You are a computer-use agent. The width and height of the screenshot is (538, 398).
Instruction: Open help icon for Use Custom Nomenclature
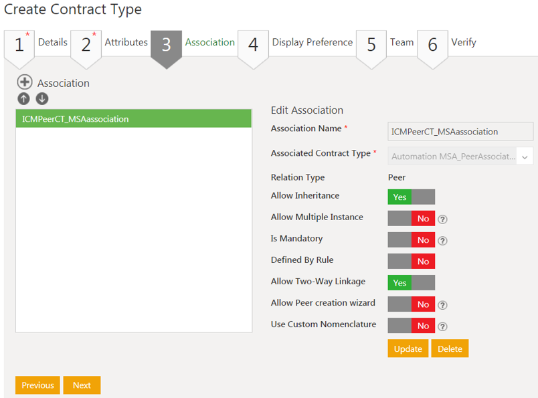[442, 326]
